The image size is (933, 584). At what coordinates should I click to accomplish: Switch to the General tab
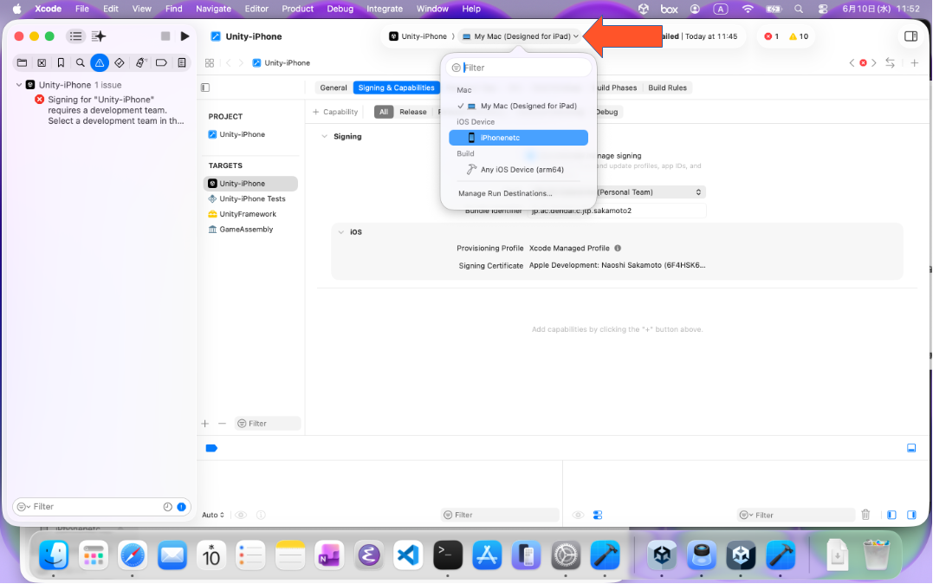pyautogui.click(x=334, y=88)
